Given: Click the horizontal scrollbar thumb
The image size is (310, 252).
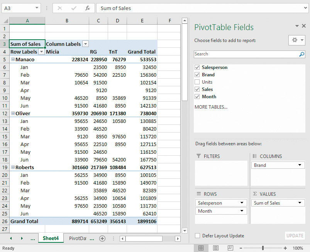Looking at the screenshot, I should pyautogui.click(x=144, y=239).
